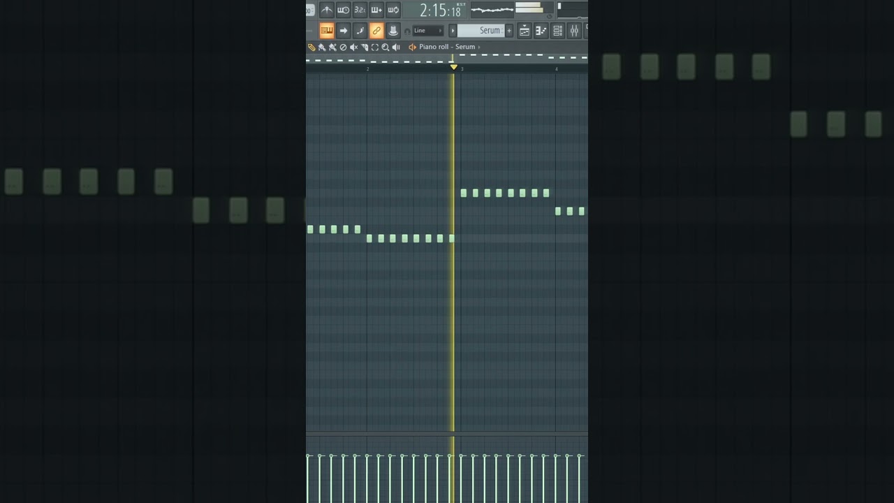894x503 pixels.
Task: Toggle note/clip grouping link button
Action: point(376,30)
